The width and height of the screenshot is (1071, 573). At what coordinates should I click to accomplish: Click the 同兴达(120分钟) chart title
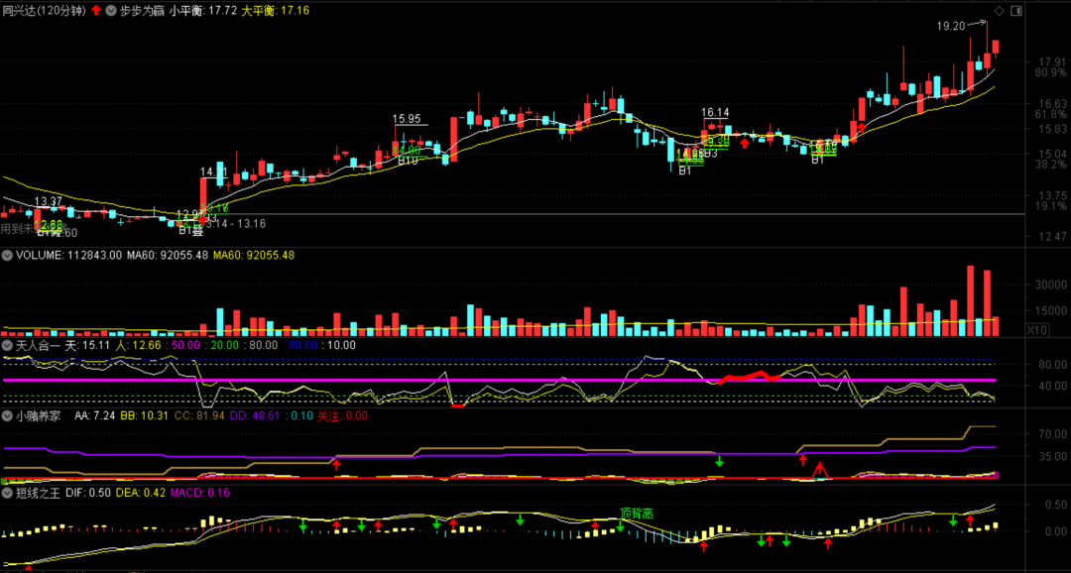click(x=43, y=10)
